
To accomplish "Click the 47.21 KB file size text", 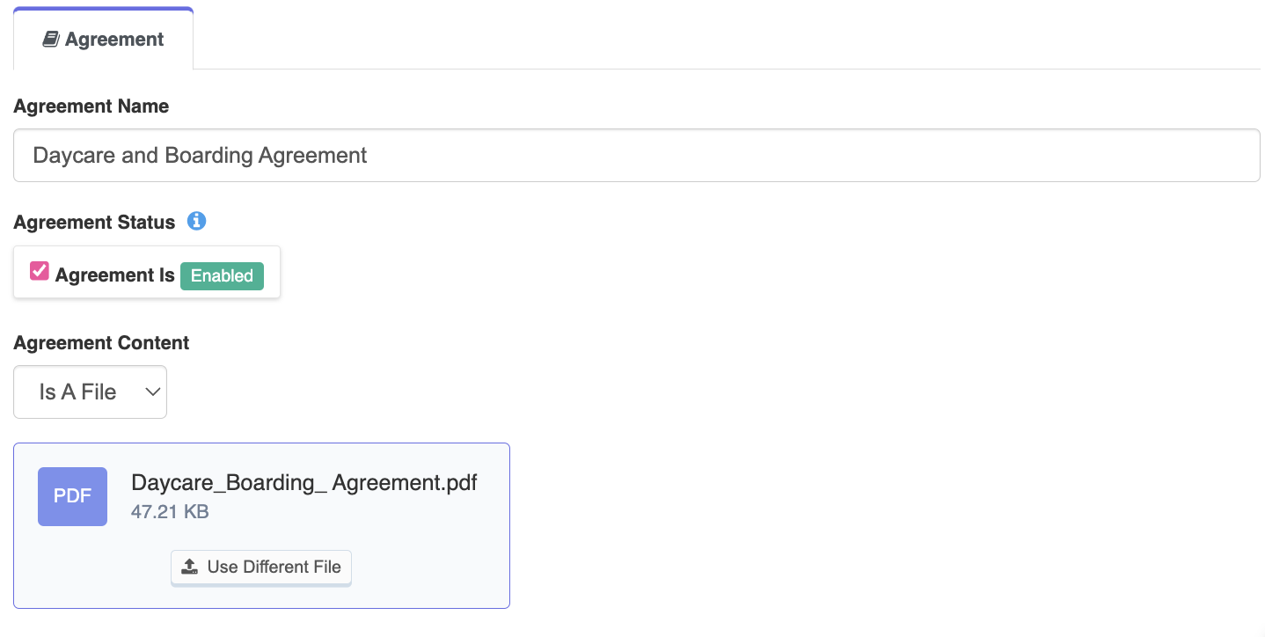I will [170, 511].
